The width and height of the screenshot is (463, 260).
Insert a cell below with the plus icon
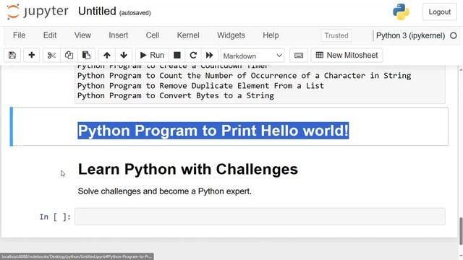pos(31,55)
